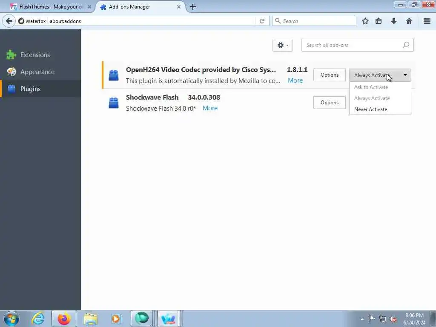Show hidden system tray icons

tap(362, 319)
